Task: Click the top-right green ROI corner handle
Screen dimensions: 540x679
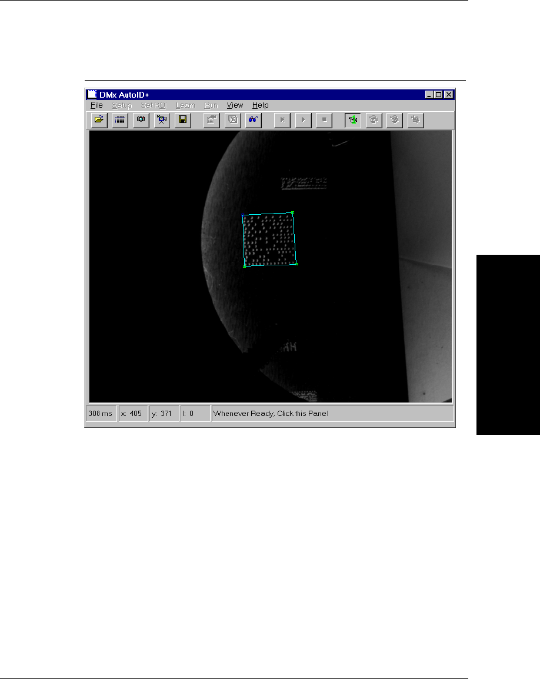Action: click(293, 212)
